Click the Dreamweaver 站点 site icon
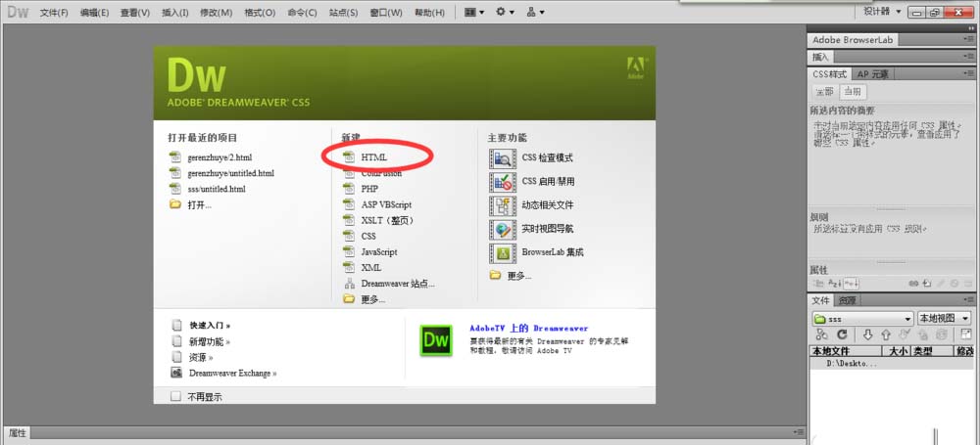Screen dimensions: 980x445 tap(350, 284)
